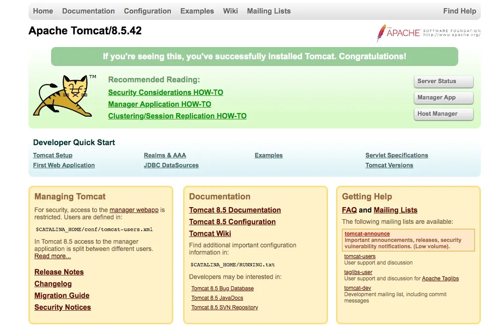Click $CATALINA_HOME/conf/tomcat-users.xml path text
This screenshot has width=503, height=331.
[x=94, y=229]
